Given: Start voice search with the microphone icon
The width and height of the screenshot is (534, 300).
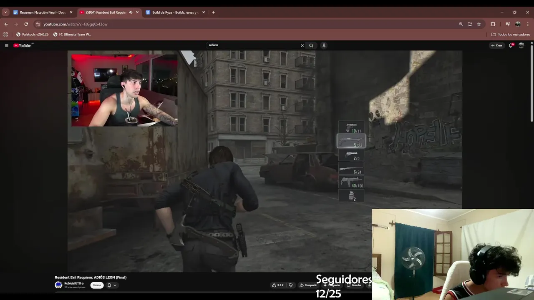Looking at the screenshot, I should (324, 45).
